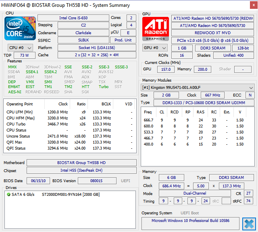Click the total memory size value 6 GB

(x=171, y=178)
